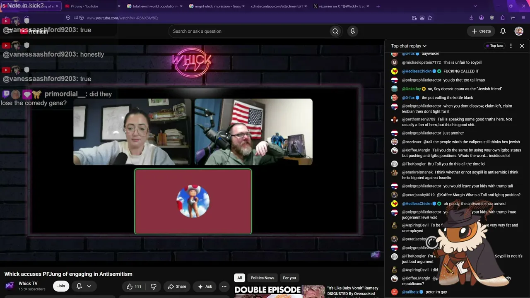
Task: Click the video title text
Action: click(x=68, y=274)
